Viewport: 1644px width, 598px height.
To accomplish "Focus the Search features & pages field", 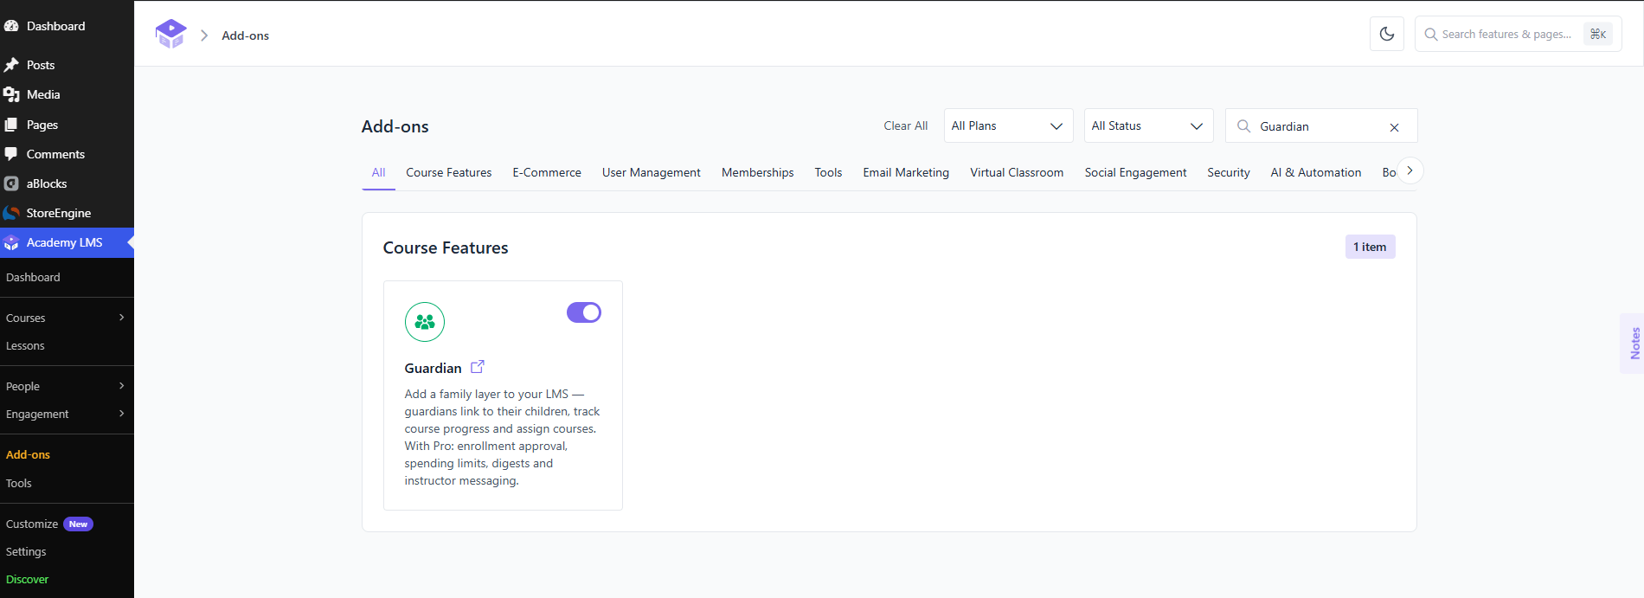I will [x=1518, y=35].
